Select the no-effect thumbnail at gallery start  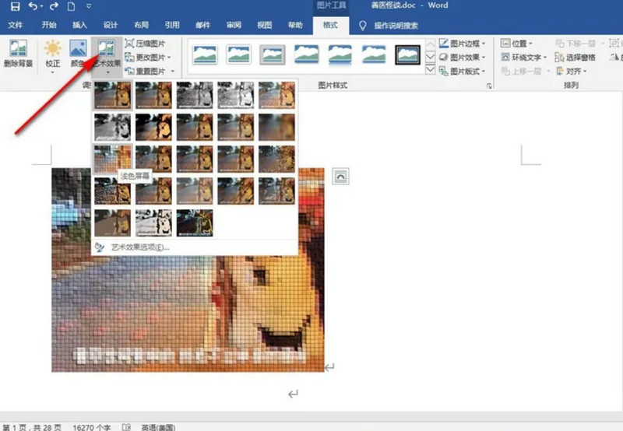(x=112, y=95)
